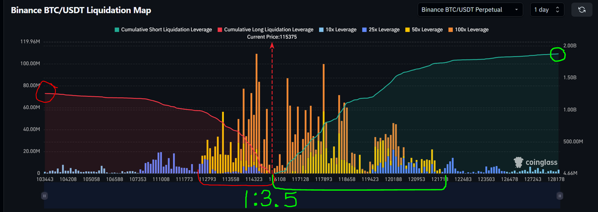Click the 60.00M left axis value
Image resolution: width=598 pixels, height=212 pixels.
tap(31, 108)
